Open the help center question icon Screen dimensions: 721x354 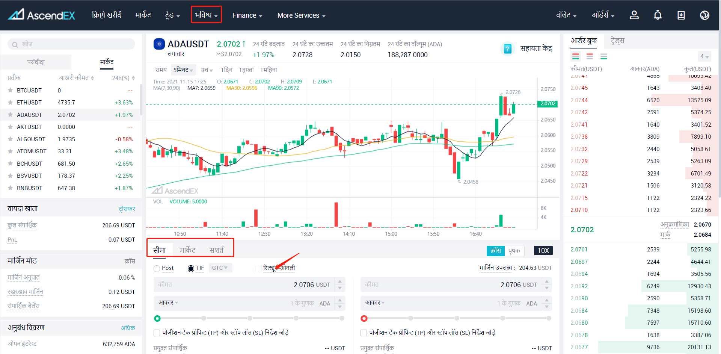tap(507, 48)
